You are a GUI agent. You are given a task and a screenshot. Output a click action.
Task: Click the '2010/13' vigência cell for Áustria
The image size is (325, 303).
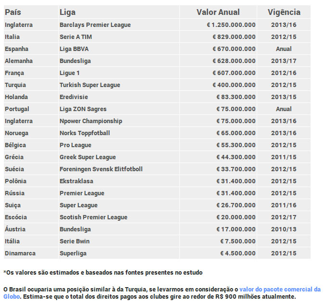[283, 229]
